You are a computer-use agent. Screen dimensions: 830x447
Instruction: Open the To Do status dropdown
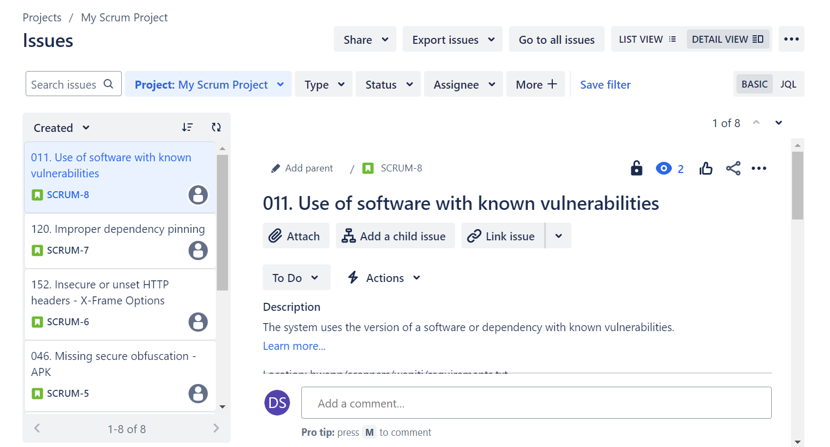coord(296,277)
